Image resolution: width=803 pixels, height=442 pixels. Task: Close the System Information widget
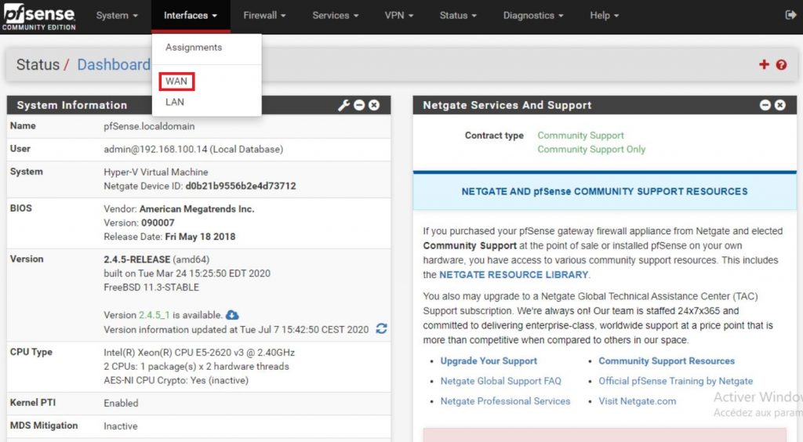374,105
